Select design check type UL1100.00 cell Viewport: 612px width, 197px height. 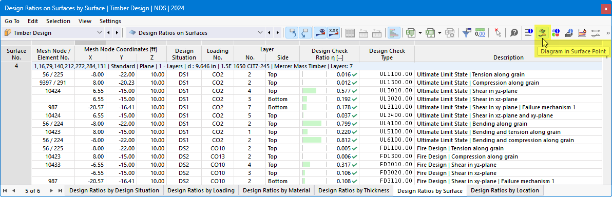click(387, 74)
